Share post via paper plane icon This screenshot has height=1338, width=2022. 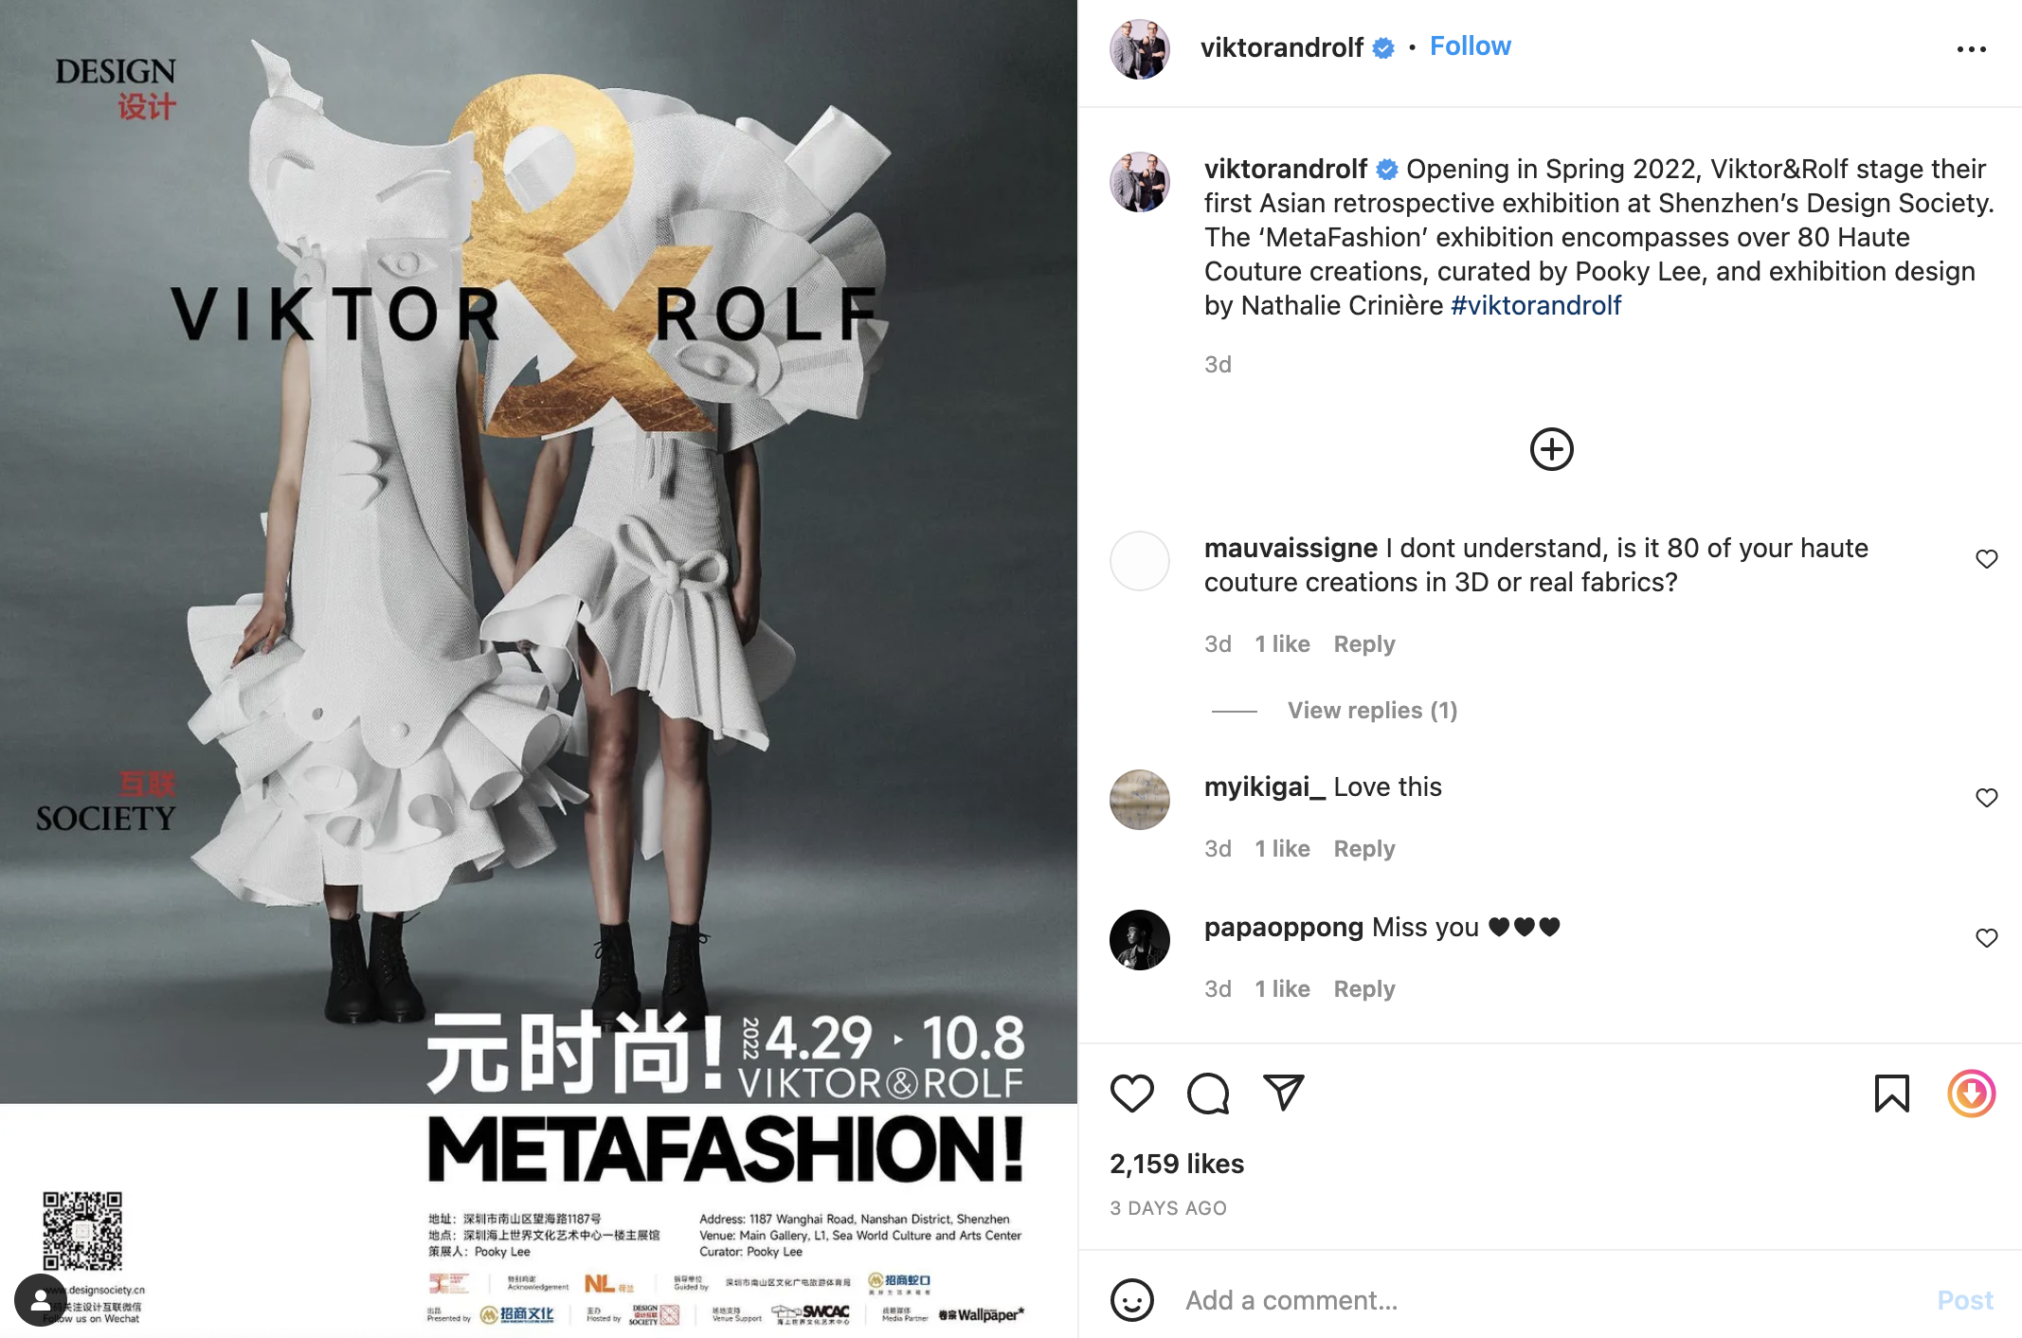1284,1093
